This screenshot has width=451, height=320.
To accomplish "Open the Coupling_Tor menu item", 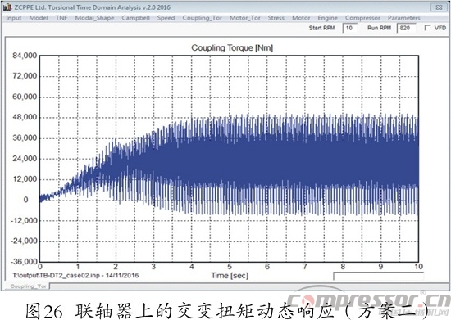I will pyautogui.click(x=203, y=18).
